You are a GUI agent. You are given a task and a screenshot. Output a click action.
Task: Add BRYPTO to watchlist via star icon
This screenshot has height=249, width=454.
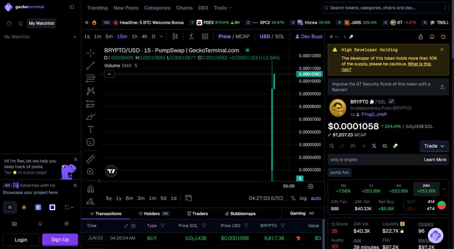(x=443, y=37)
